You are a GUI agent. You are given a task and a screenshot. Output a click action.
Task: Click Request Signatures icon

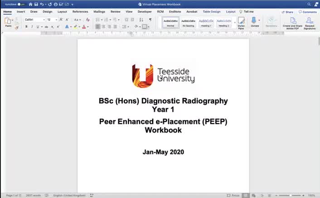[x=310, y=23]
